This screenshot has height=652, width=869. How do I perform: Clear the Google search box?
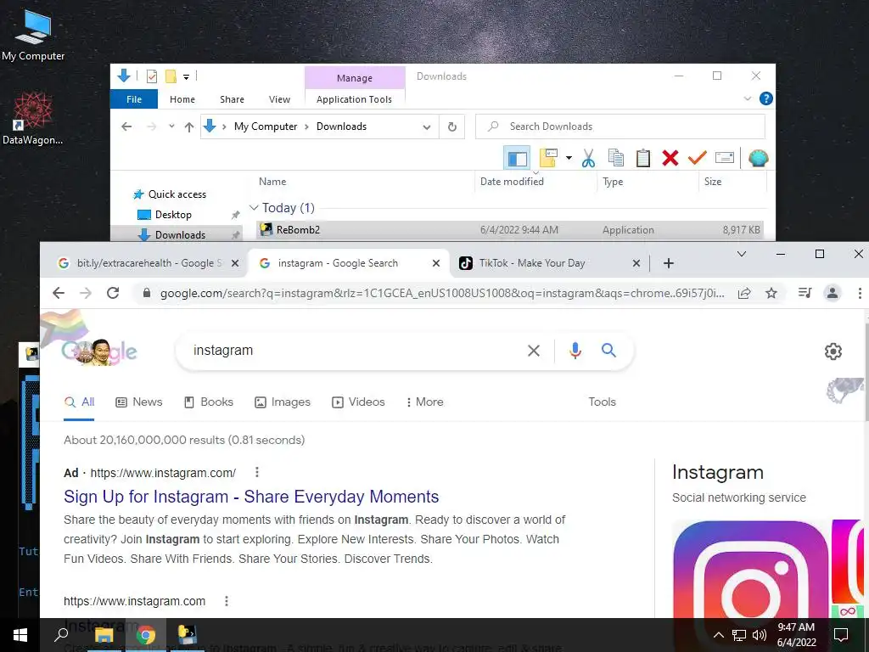click(534, 351)
